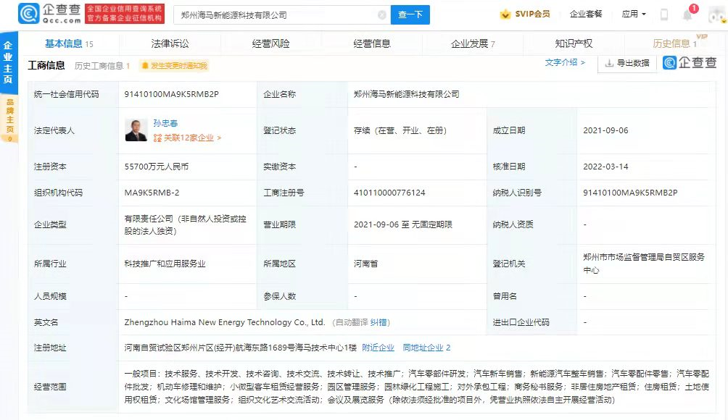Image resolution: width=728 pixels, height=420 pixels.
Task: Click the mobile app phone icon
Action: pos(664,14)
